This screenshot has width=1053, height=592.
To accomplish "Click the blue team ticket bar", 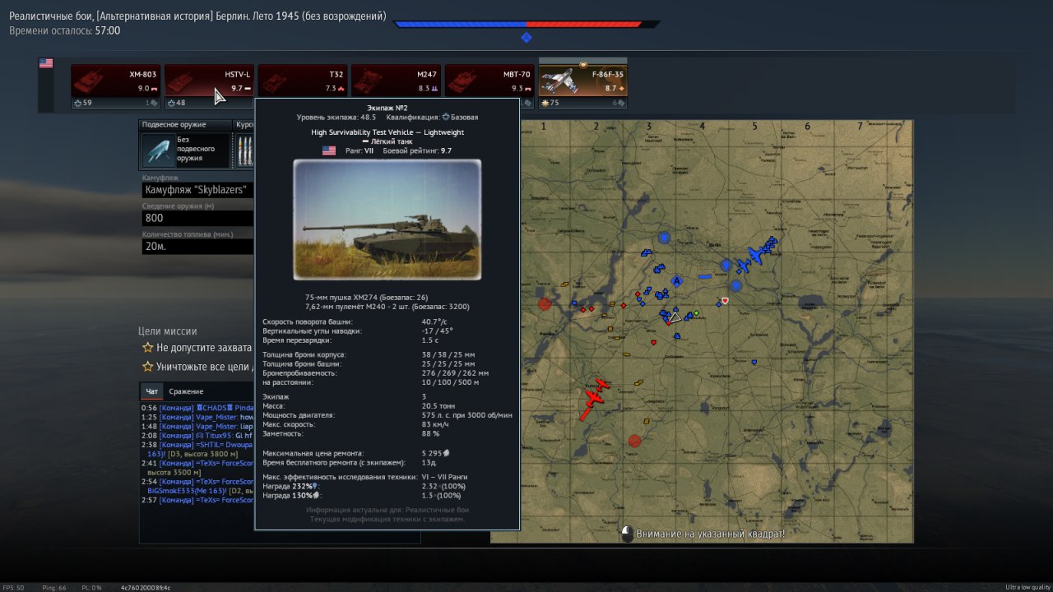I will coord(461,24).
